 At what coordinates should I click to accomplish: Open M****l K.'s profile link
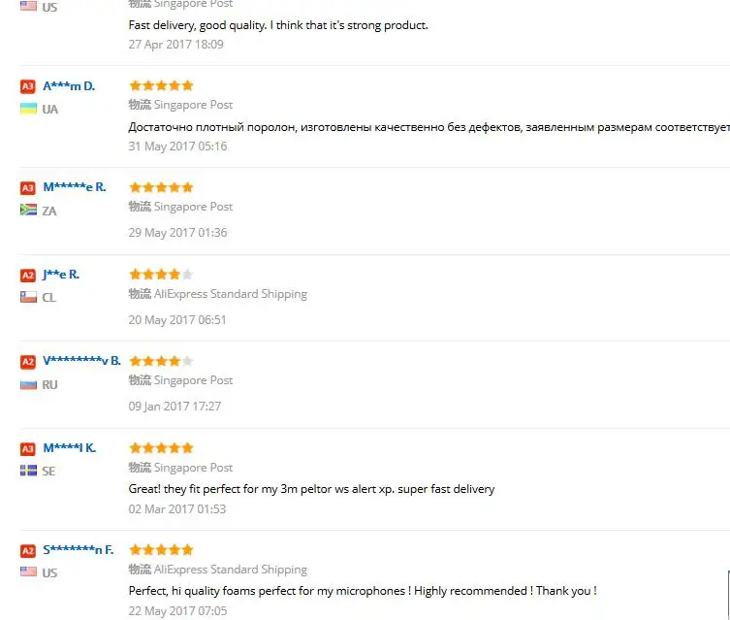(x=70, y=448)
